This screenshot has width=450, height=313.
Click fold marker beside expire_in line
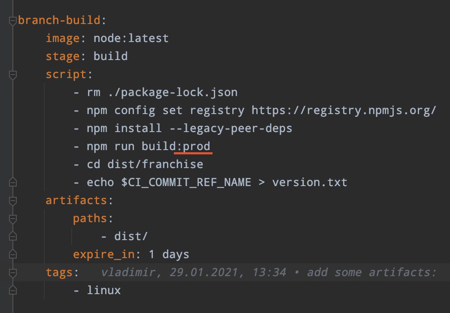point(13,255)
